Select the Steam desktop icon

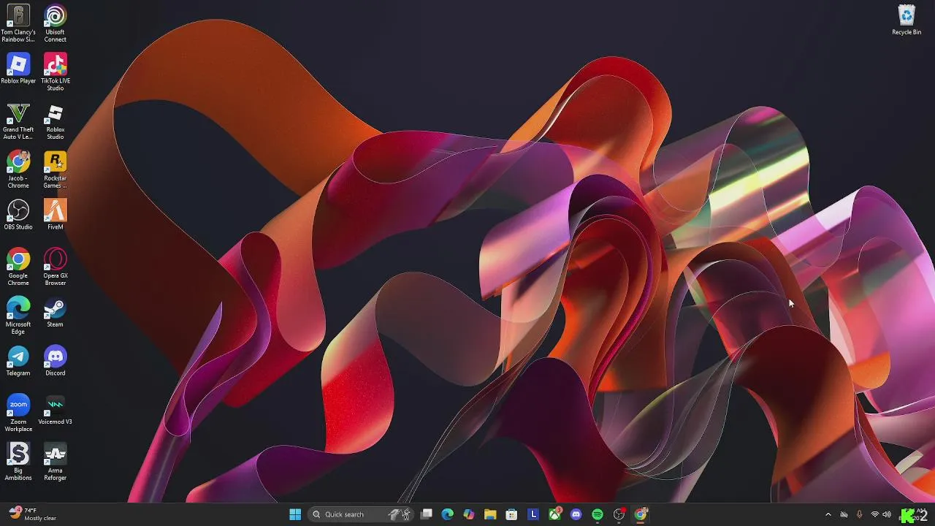[55, 312]
